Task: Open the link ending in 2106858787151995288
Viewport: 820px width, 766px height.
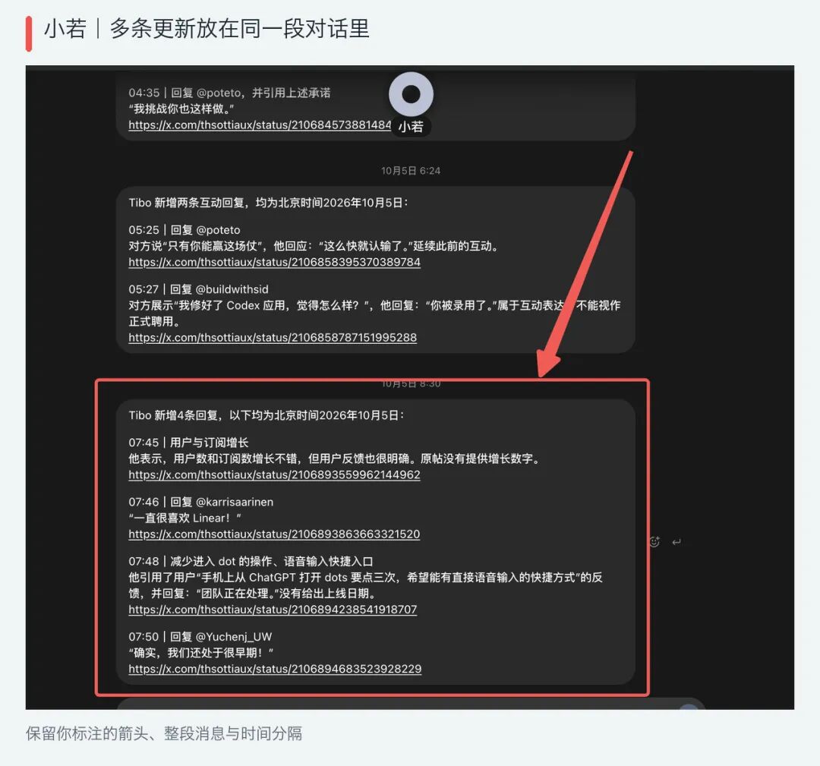Action: [273, 337]
